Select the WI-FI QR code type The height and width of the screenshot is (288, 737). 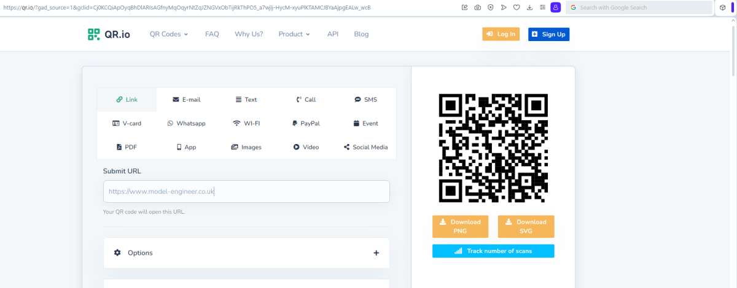click(x=246, y=123)
